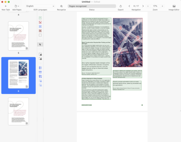
Task: Select the city aerial picture area
Action: click(128, 43)
